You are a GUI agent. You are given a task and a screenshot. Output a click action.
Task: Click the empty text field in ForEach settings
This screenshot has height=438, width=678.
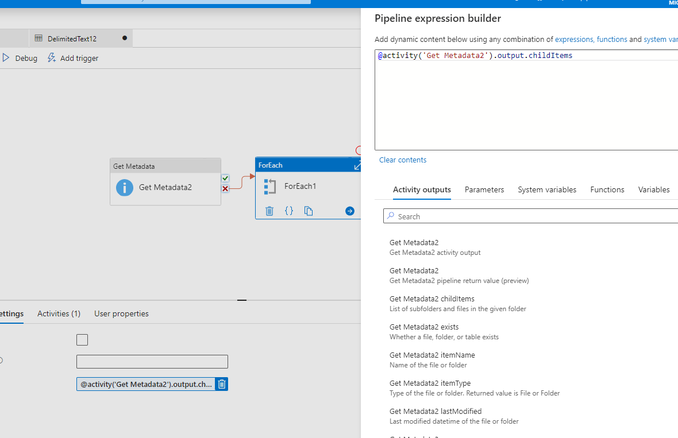pos(152,362)
